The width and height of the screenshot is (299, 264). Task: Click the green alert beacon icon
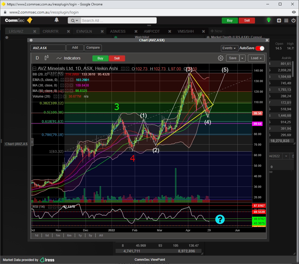pos(268,20)
